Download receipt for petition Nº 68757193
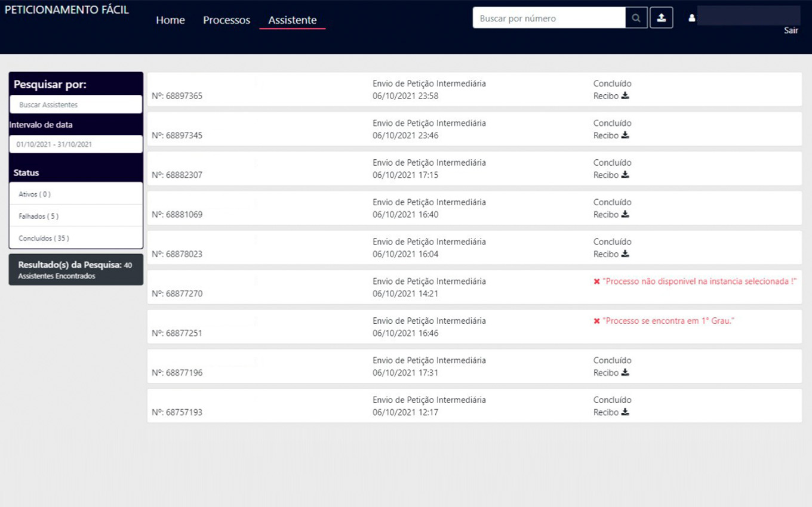This screenshot has width=812, height=507. coord(625,412)
